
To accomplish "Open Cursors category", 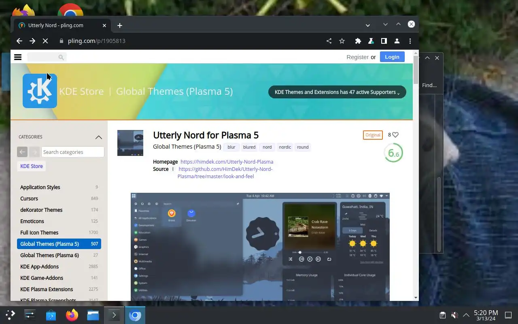I will (59, 198).
